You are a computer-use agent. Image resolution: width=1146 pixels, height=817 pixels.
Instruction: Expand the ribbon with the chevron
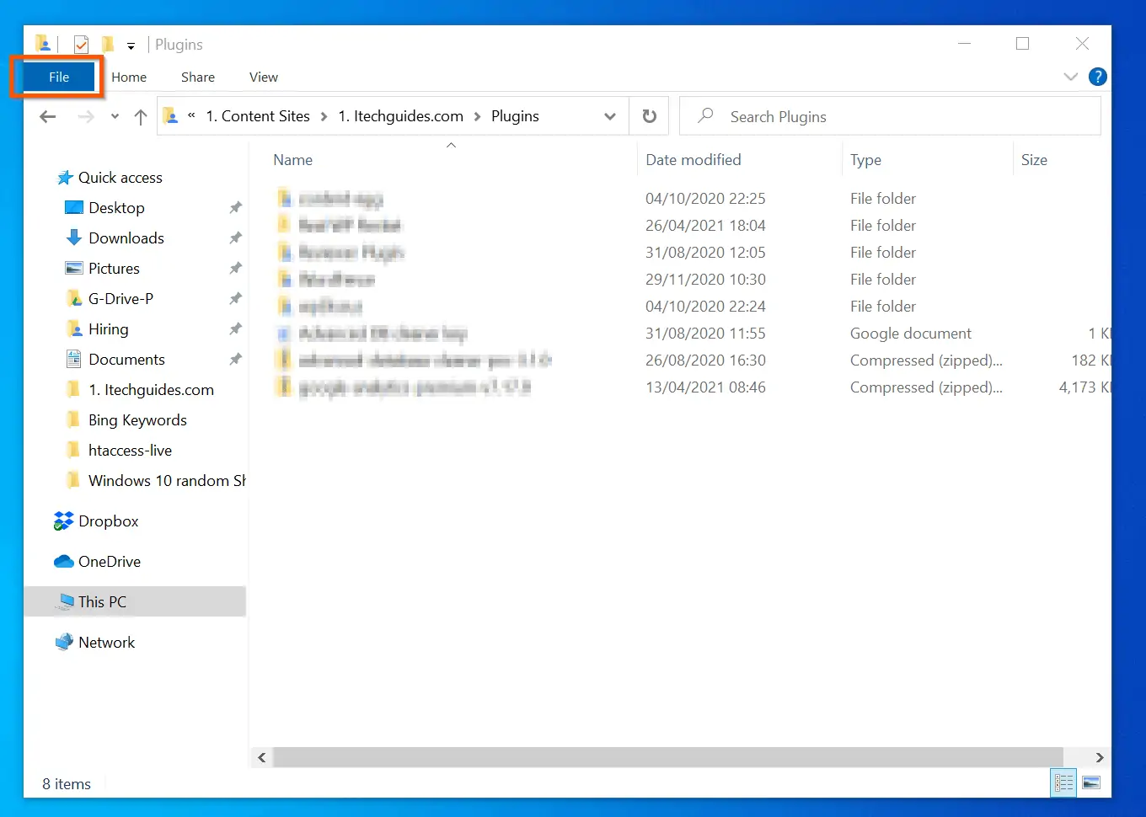1070,77
